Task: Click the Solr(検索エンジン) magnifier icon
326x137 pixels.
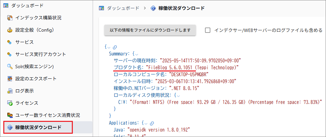Action: (x=10, y=67)
